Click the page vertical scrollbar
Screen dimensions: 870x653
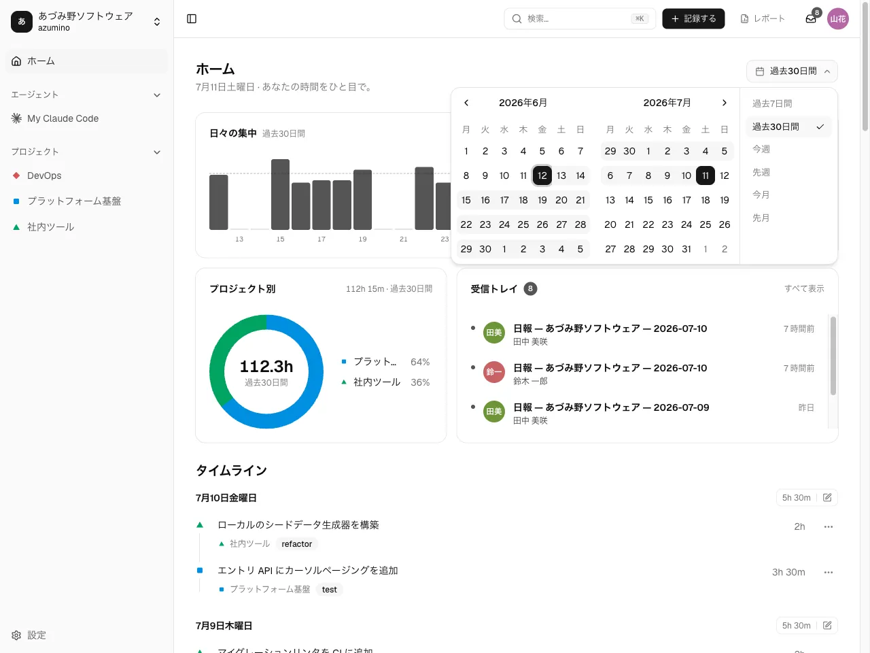[865, 68]
